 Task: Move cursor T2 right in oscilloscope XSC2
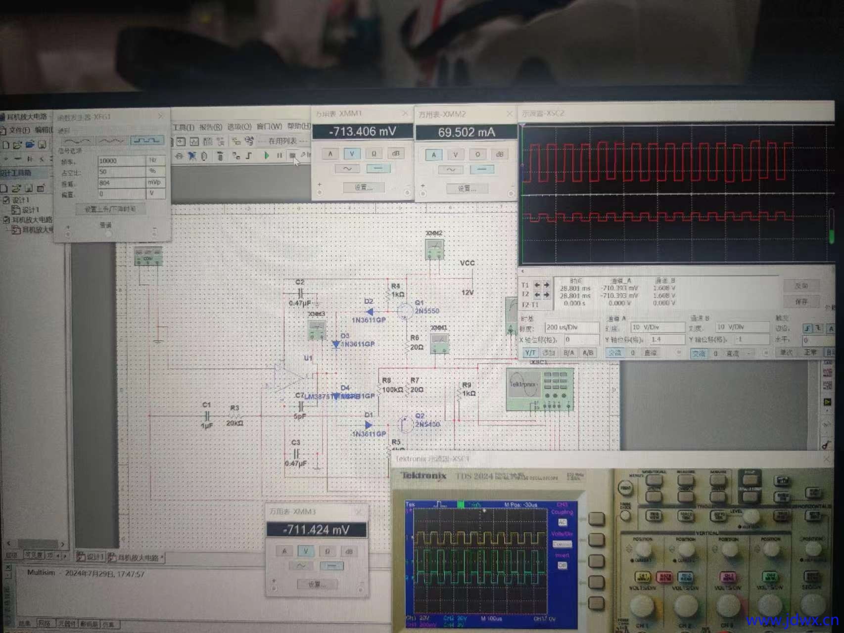(547, 294)
